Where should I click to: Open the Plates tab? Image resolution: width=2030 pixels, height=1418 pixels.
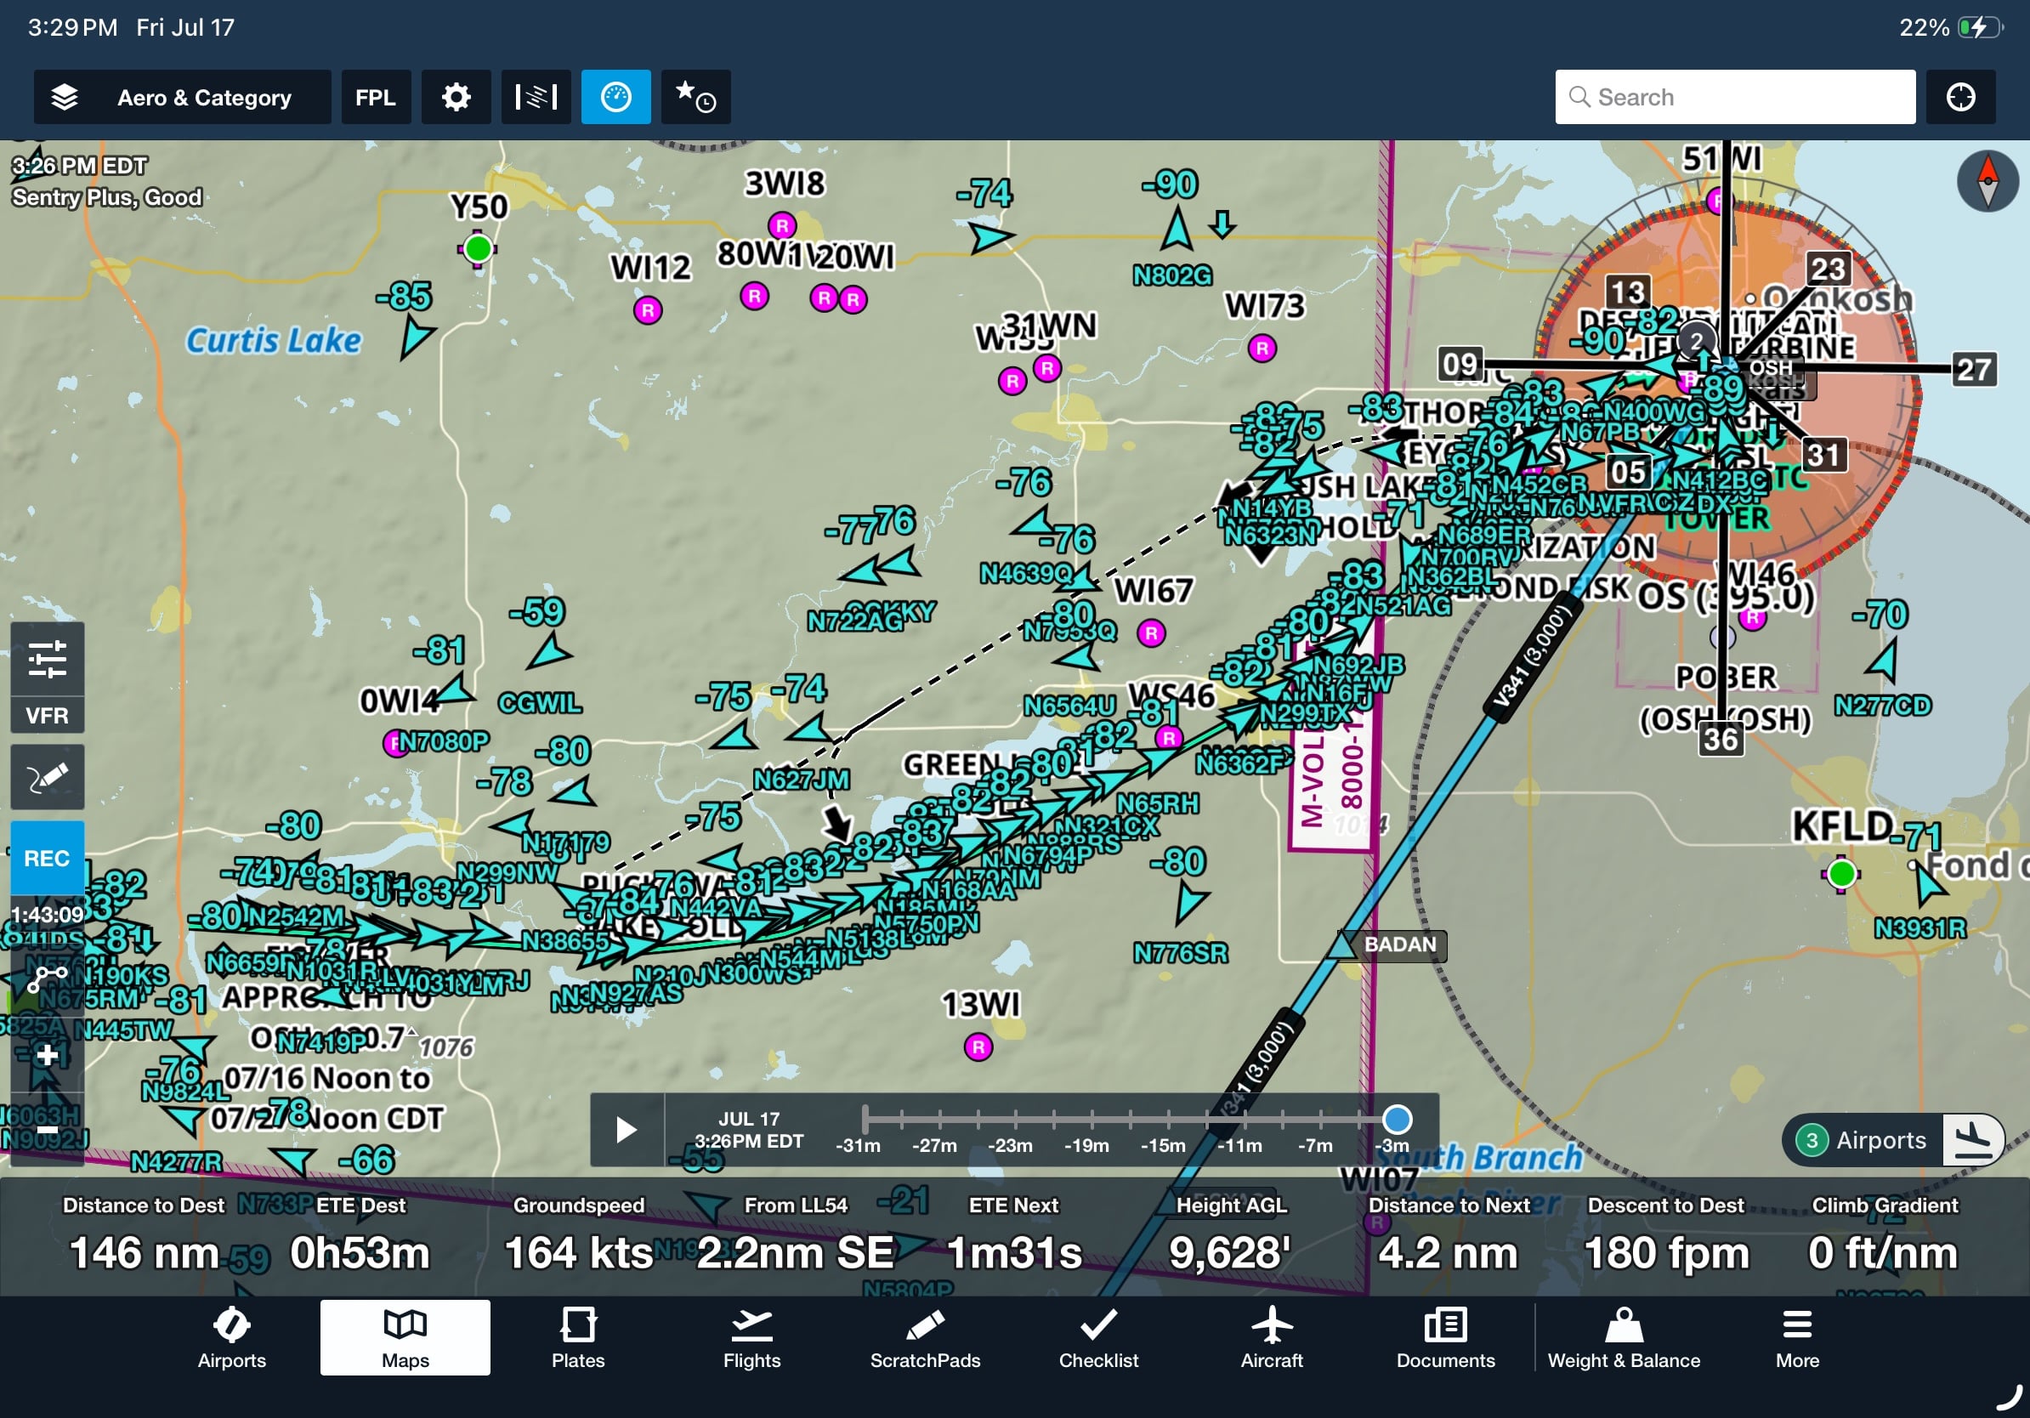(x=578, y=1338)
